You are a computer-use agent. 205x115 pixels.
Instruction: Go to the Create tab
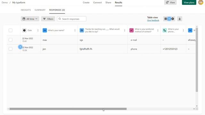tap(86, 3)
